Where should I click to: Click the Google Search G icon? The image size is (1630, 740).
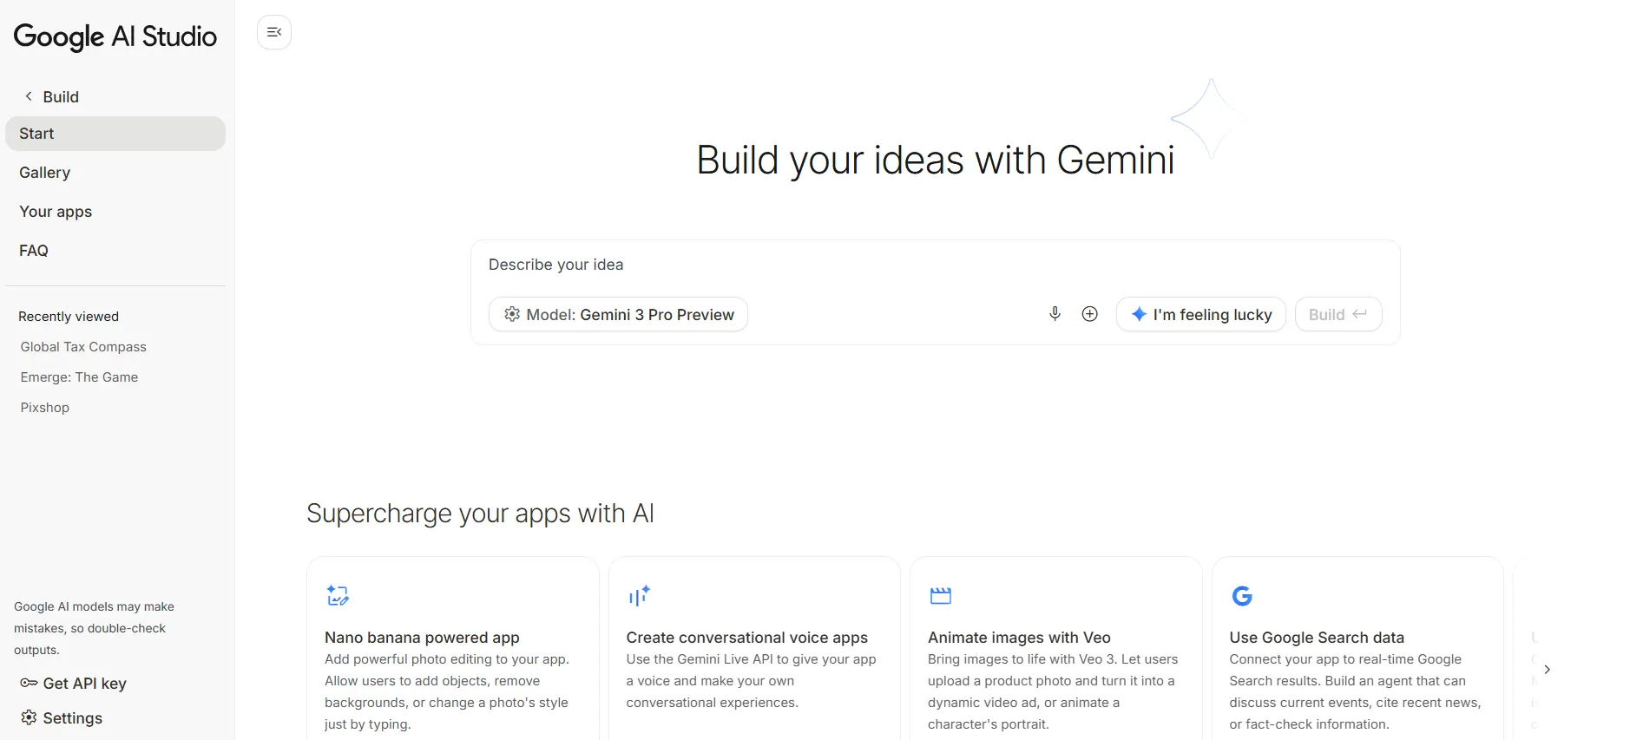[1242, 595]
